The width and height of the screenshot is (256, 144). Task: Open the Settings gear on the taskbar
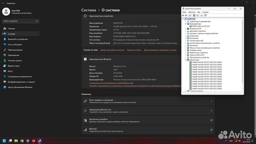28,141
